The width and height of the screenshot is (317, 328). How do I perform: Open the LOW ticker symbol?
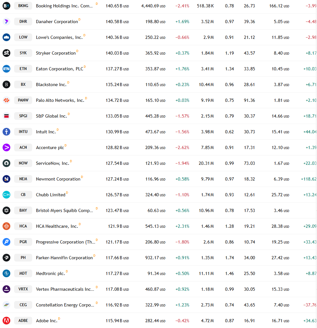[23, 37]
